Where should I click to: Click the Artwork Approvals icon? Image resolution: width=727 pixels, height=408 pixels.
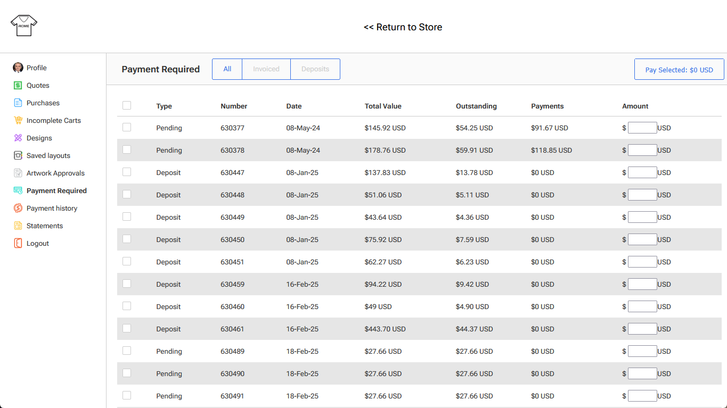[18, 173]
